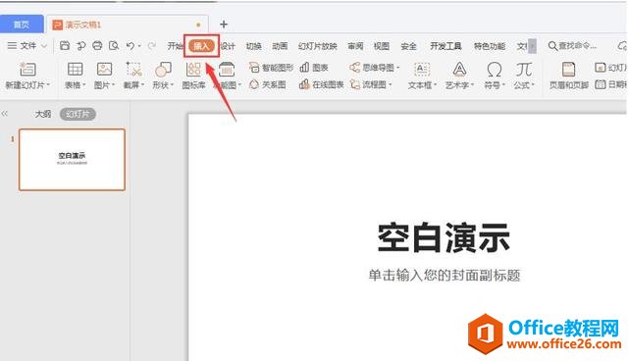Insert a Symbol (符号) omega icon

[495, 70]
